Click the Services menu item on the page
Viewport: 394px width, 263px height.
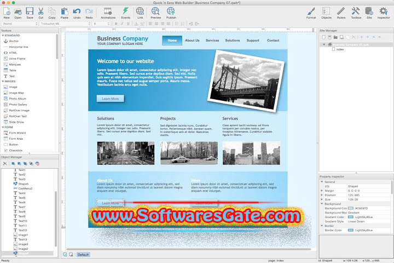[x=212, y=41]
